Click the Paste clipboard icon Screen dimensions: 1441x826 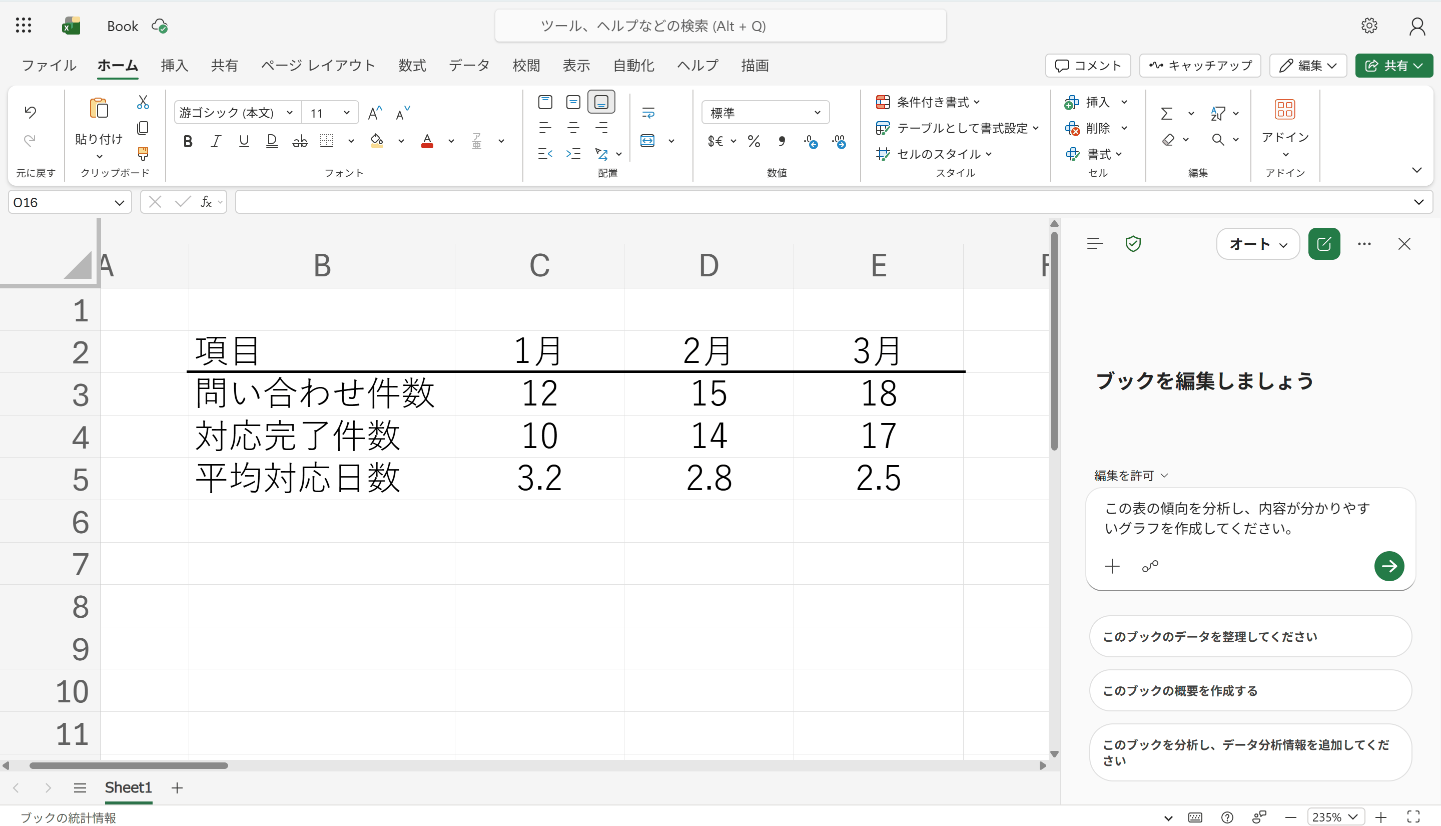[99, 108]
